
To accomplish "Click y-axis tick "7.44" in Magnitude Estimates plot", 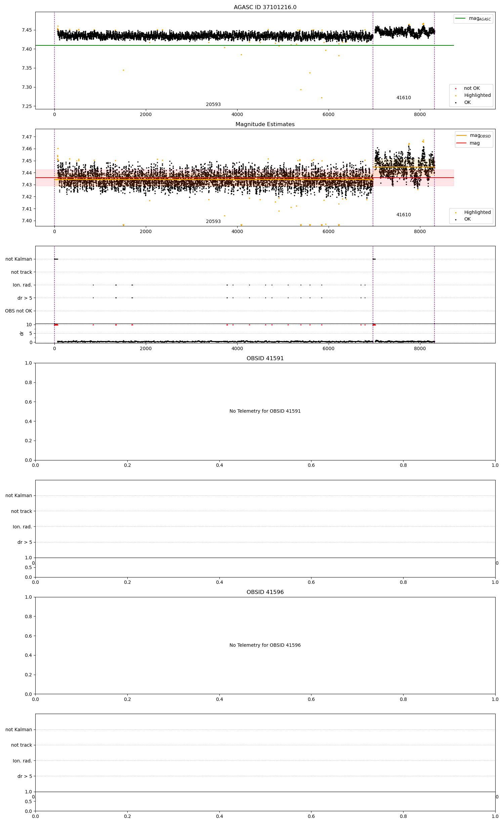I will (x=27, y=173).
